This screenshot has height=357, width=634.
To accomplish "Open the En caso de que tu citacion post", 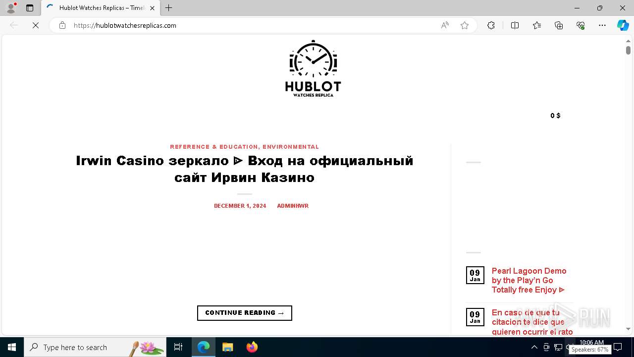I will click(532, 322).
